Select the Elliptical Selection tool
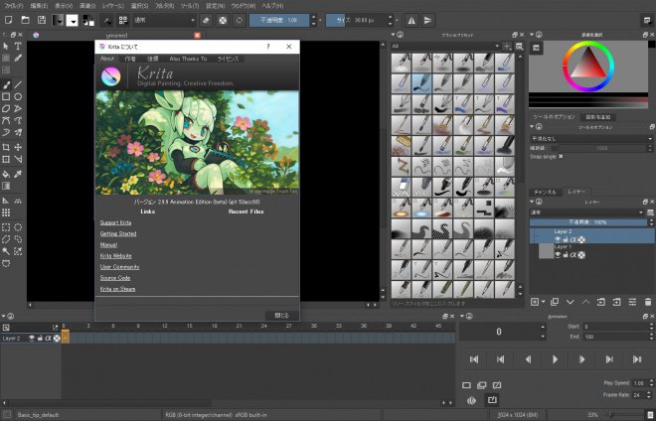Screen dimensions: 656x421 (x=18, y=227)
